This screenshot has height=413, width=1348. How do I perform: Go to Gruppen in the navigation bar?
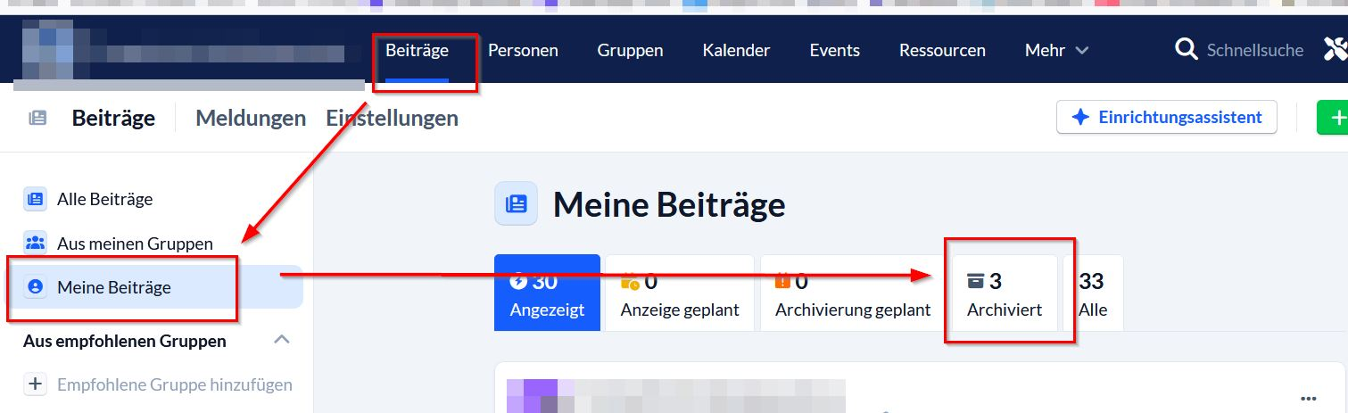(x=630, y=50)
